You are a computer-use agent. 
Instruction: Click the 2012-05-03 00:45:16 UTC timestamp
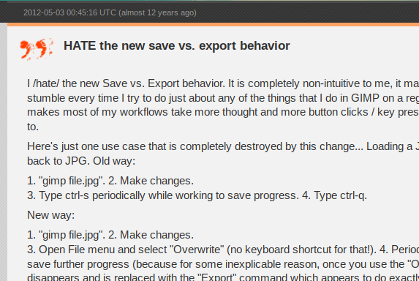click(69, 12)
